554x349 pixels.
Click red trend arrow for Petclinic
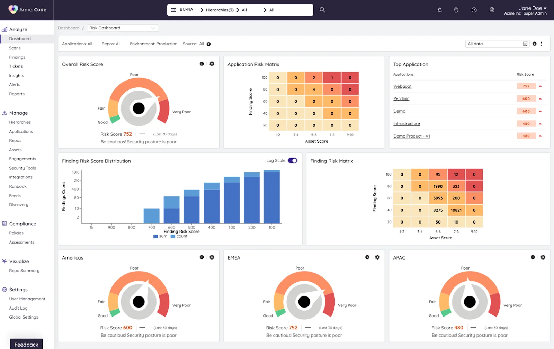pyautogui.click(x=540, y=99)
